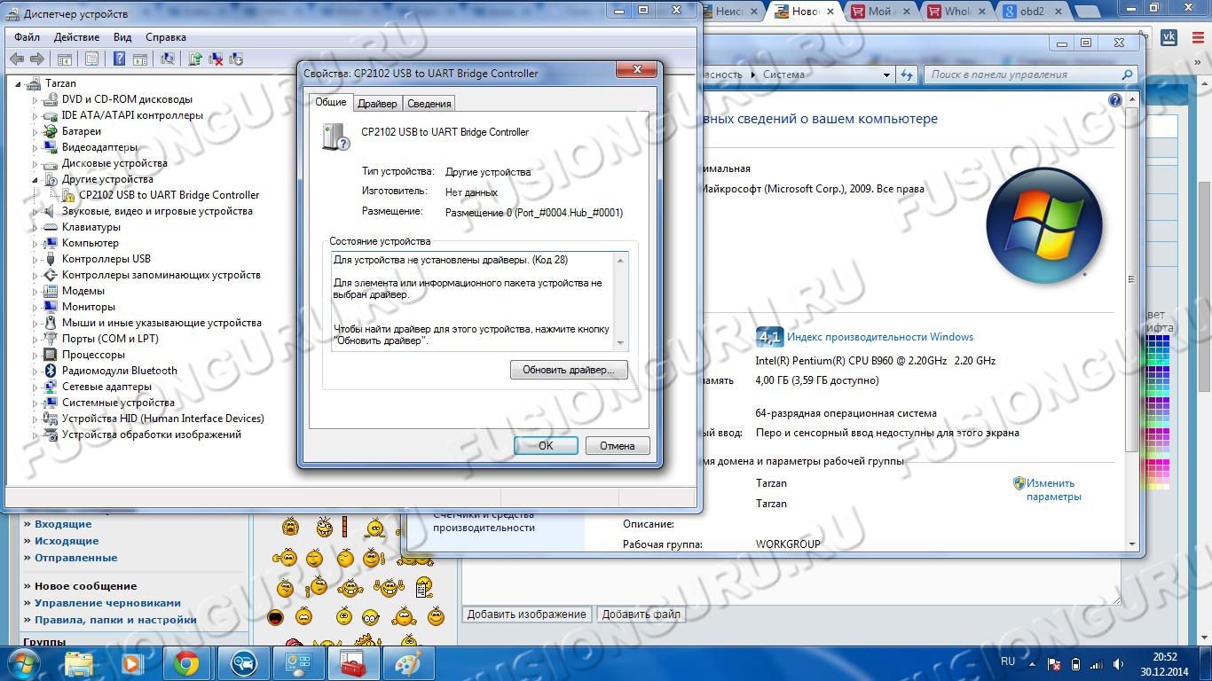Click the volume speaker icon in tray

pyautogui.click(x=1117, y=663)
